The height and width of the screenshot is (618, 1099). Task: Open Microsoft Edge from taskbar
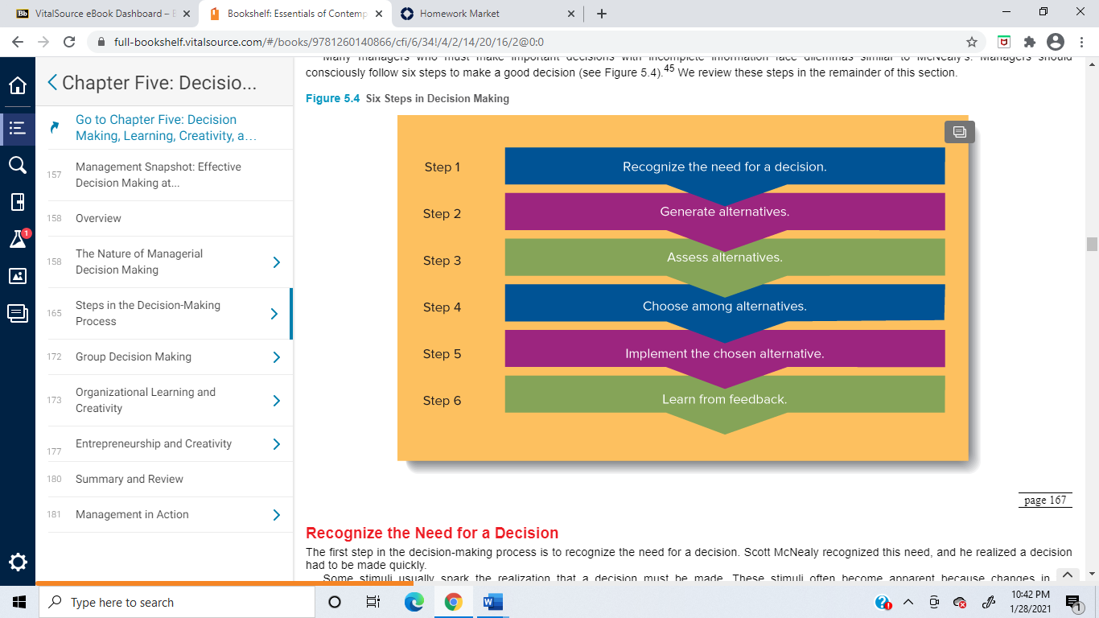(414, 602)
